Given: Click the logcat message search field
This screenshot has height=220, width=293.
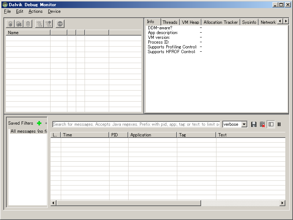Looking at the screenshot, I should click(x=136, y=124).
